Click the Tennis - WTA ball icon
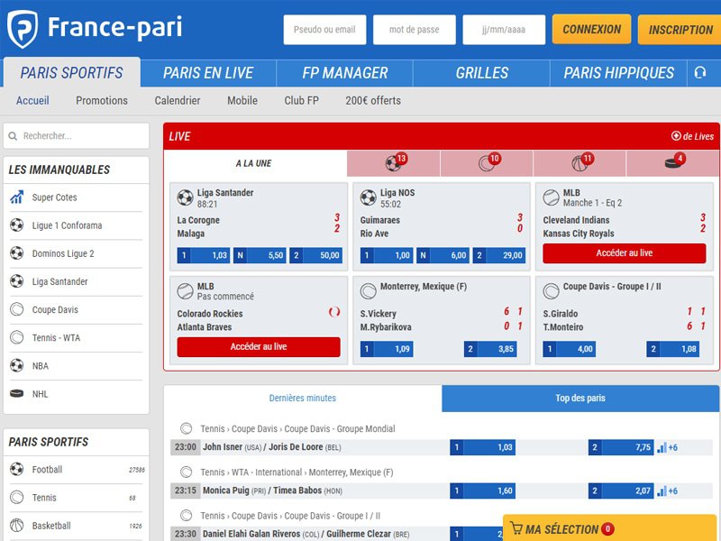 (16, 337)
